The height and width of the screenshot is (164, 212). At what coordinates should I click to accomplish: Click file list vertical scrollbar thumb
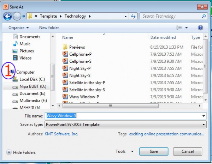click(x=205, y=66)
